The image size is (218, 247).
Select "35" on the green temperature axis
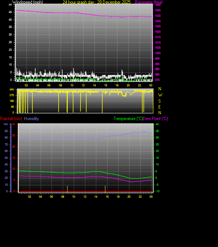[x=157, y=131]
